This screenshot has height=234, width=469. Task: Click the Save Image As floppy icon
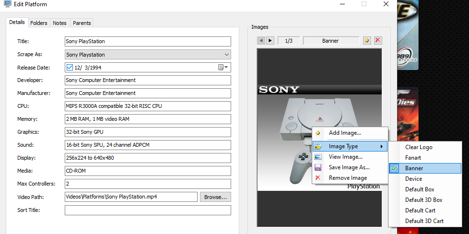coord(318,167)
